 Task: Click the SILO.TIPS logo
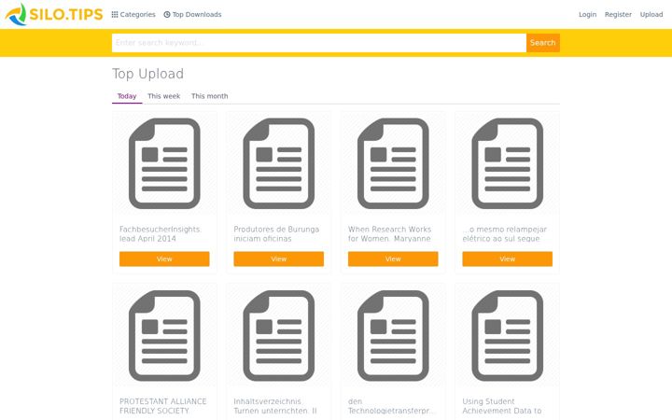click(54, 14)
